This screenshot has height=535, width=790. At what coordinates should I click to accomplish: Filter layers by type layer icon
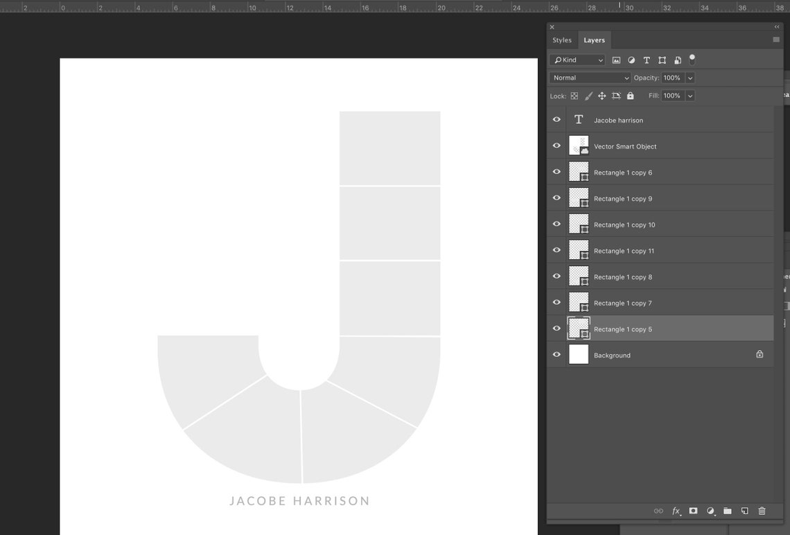click(x=647, y=60)
